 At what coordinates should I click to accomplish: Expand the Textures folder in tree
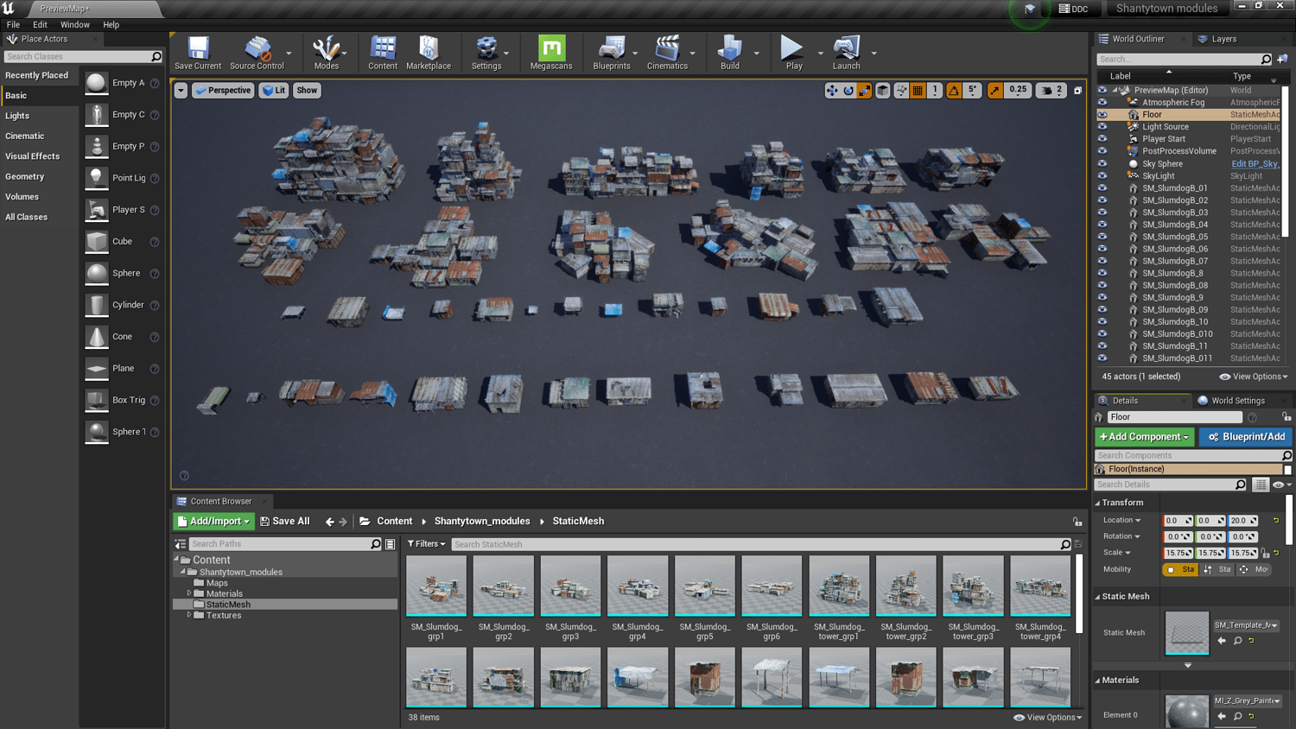(x=189, y=615)
